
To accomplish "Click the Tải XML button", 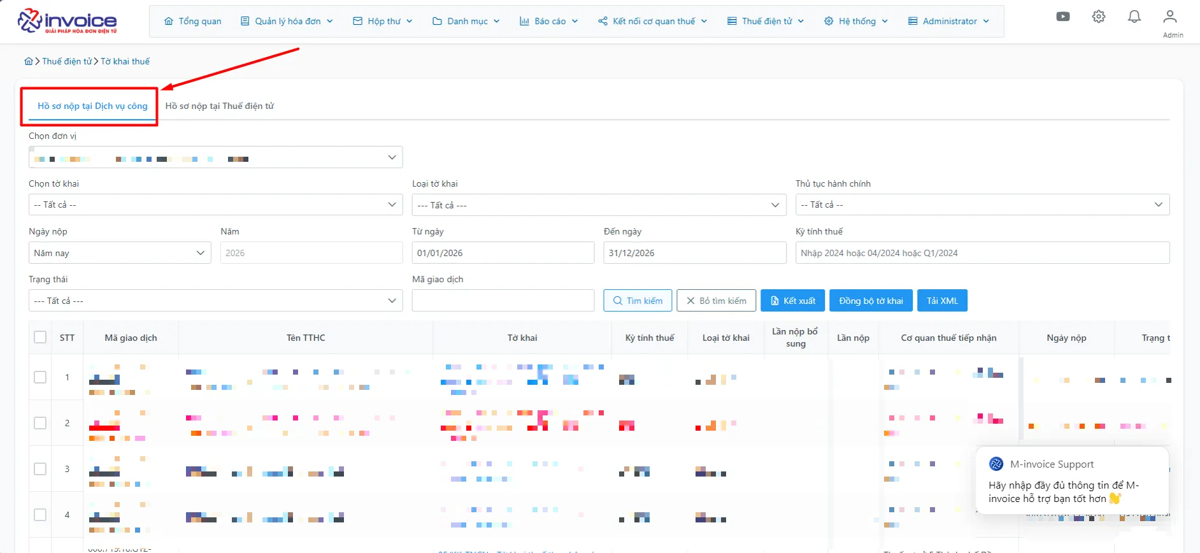I will pyautogui.click(x=942, y=301).
